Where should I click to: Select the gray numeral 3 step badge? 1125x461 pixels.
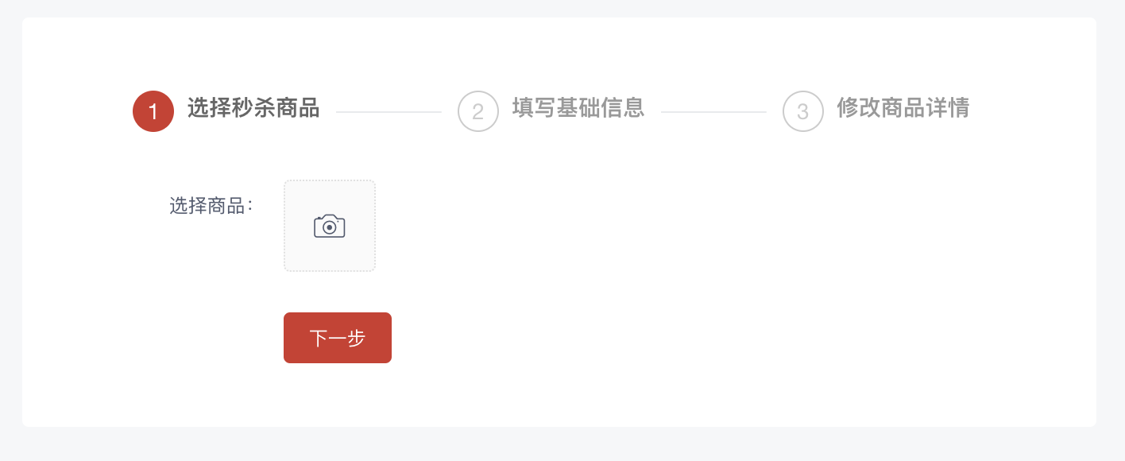tap(803, 112)
